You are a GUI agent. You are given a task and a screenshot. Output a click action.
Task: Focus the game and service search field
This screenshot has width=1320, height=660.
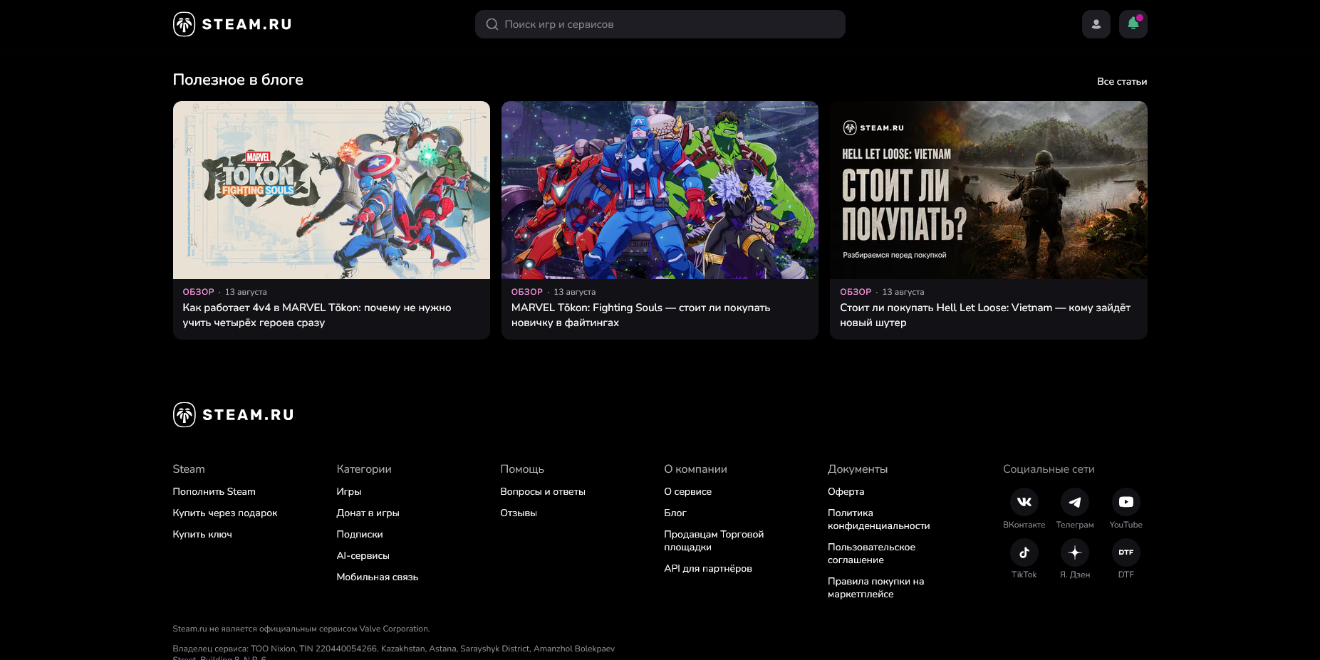tap(660, 24)
